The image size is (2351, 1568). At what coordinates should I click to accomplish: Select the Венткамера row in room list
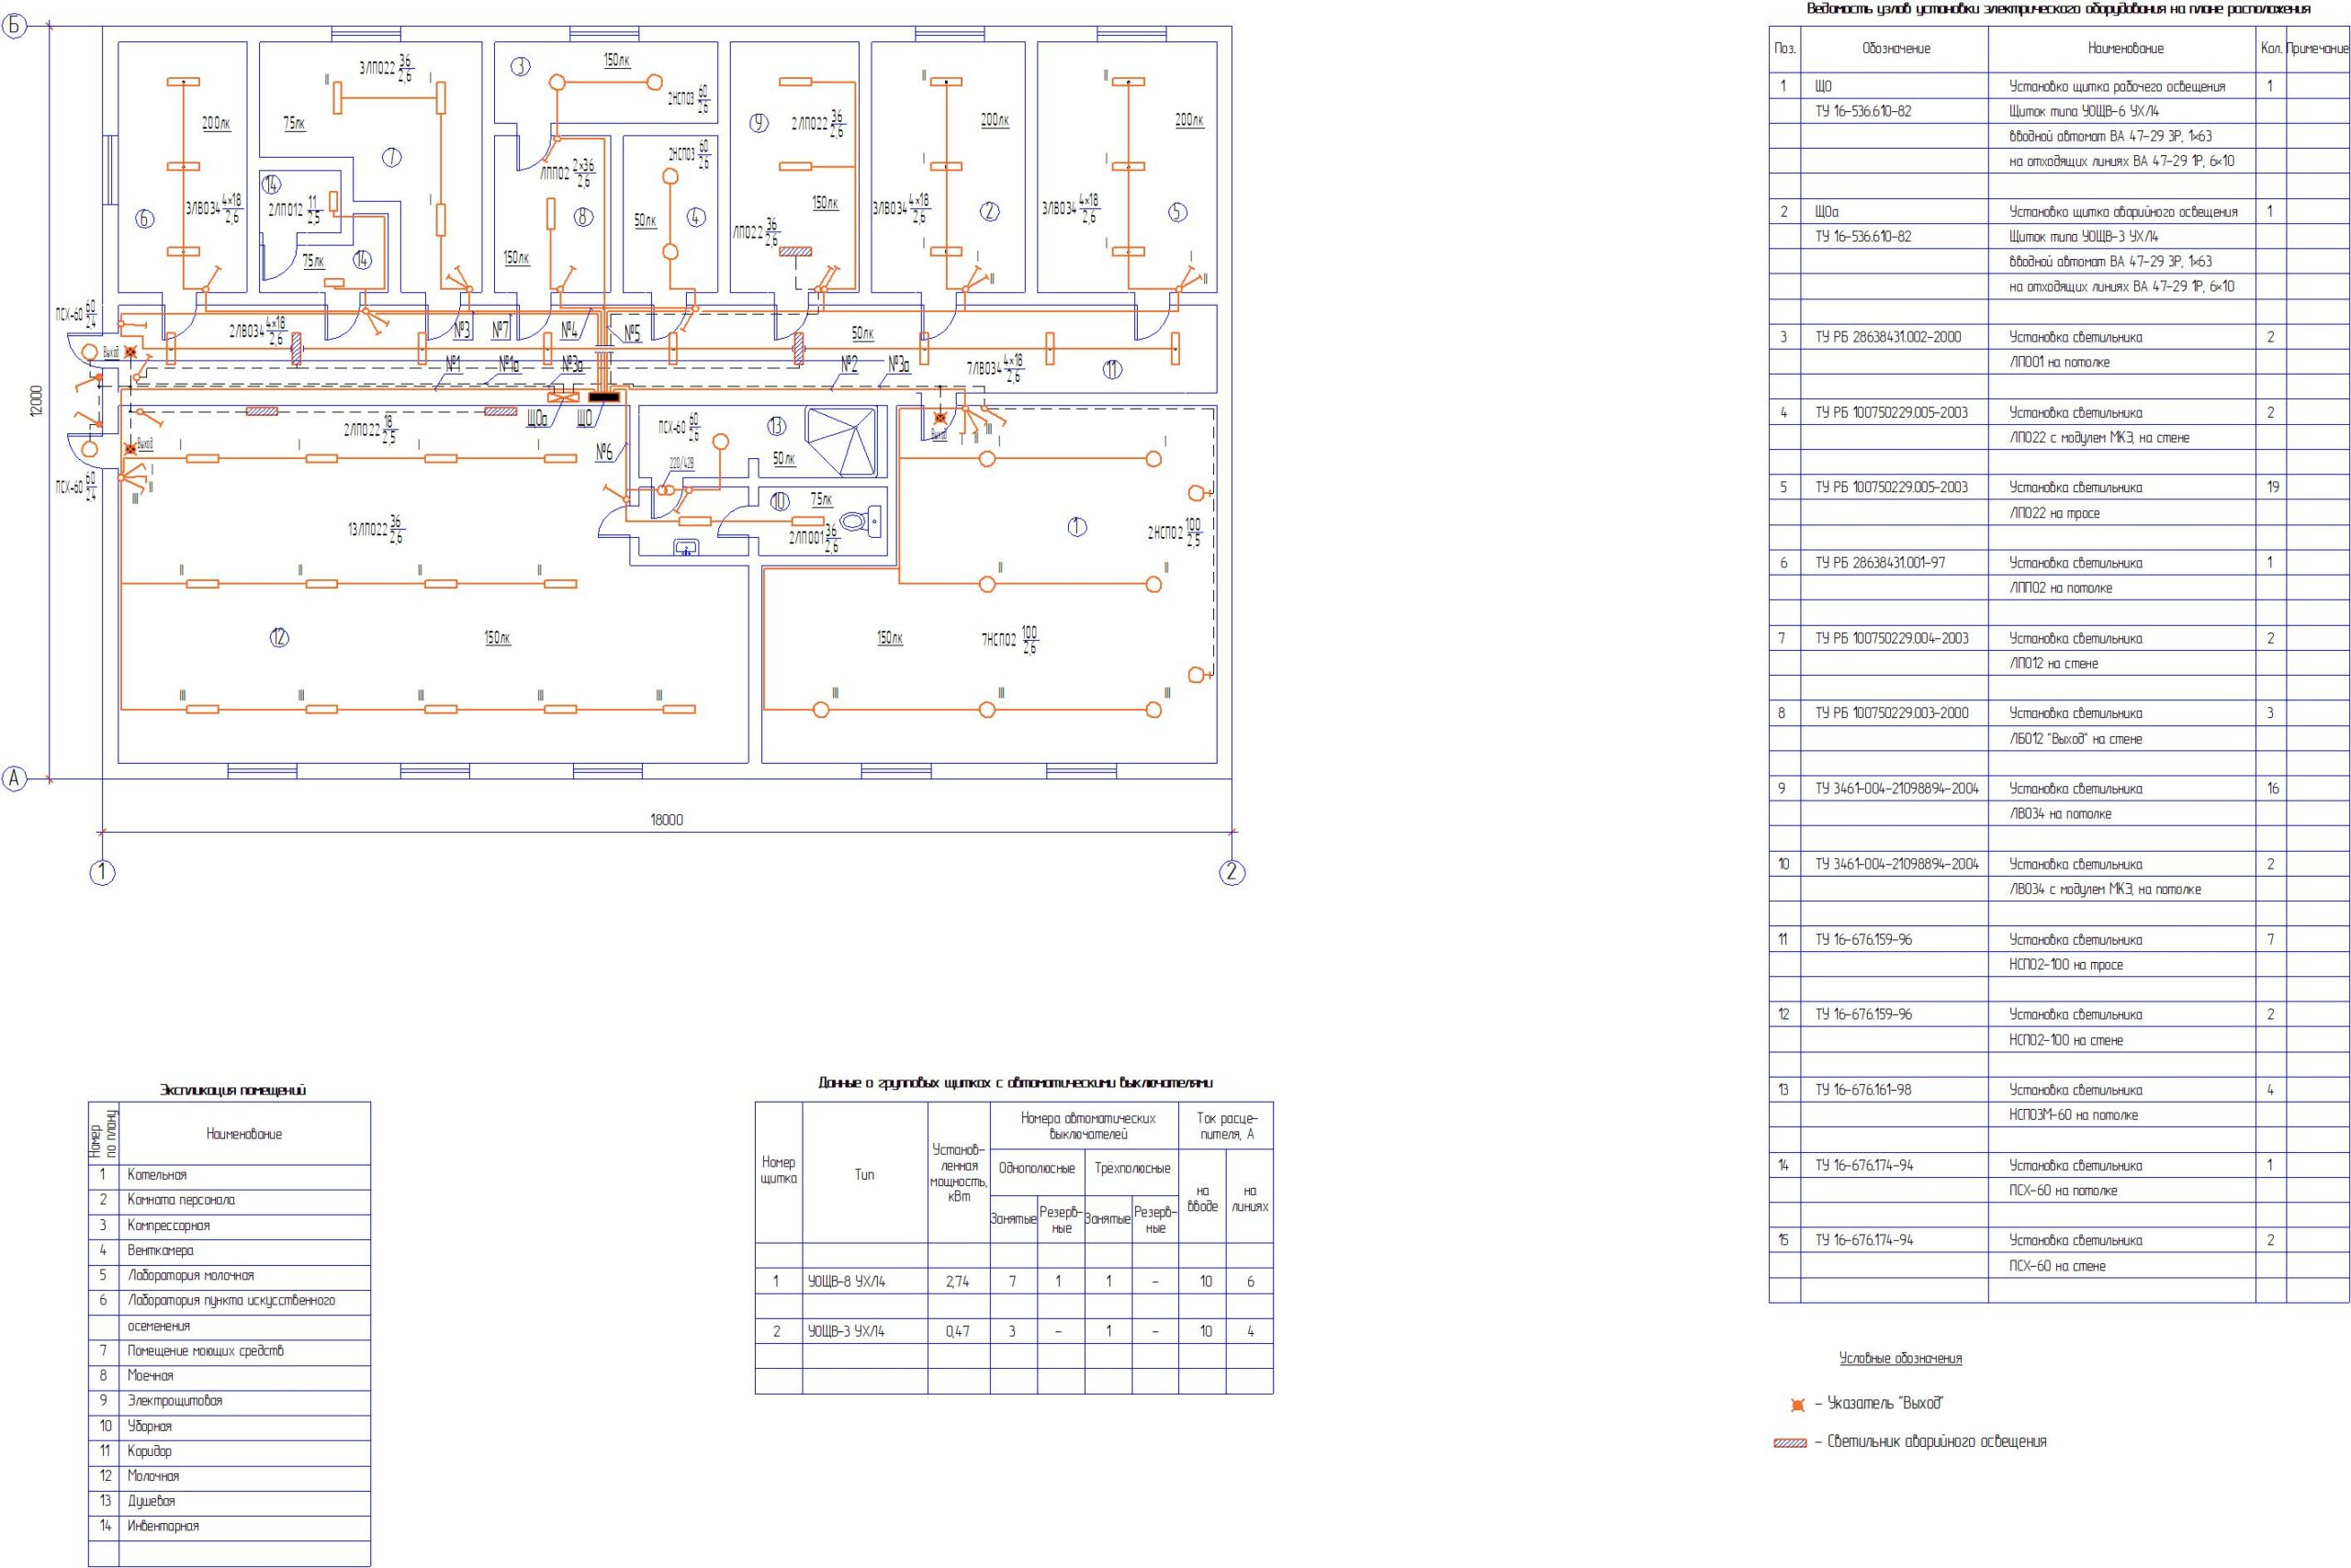click(229, 1250)
